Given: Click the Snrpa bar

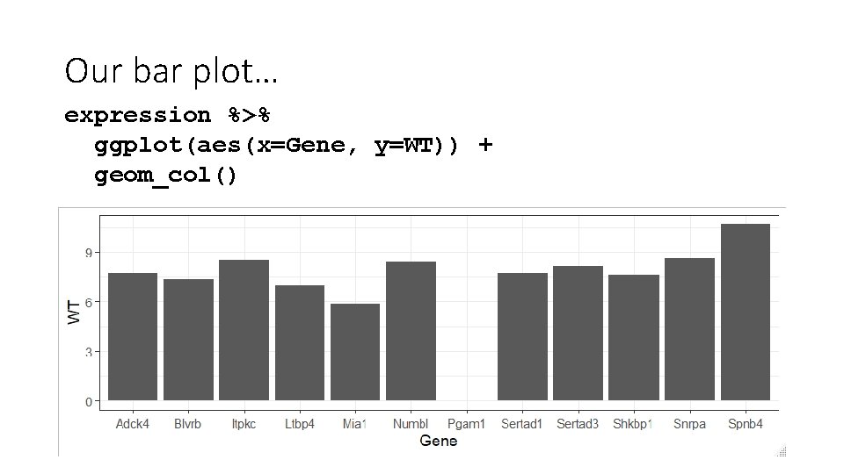Looking at the screenshot, I should (689, 329).
